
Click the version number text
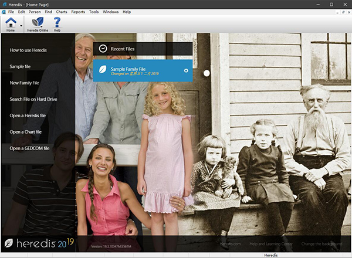click(111, 246)
